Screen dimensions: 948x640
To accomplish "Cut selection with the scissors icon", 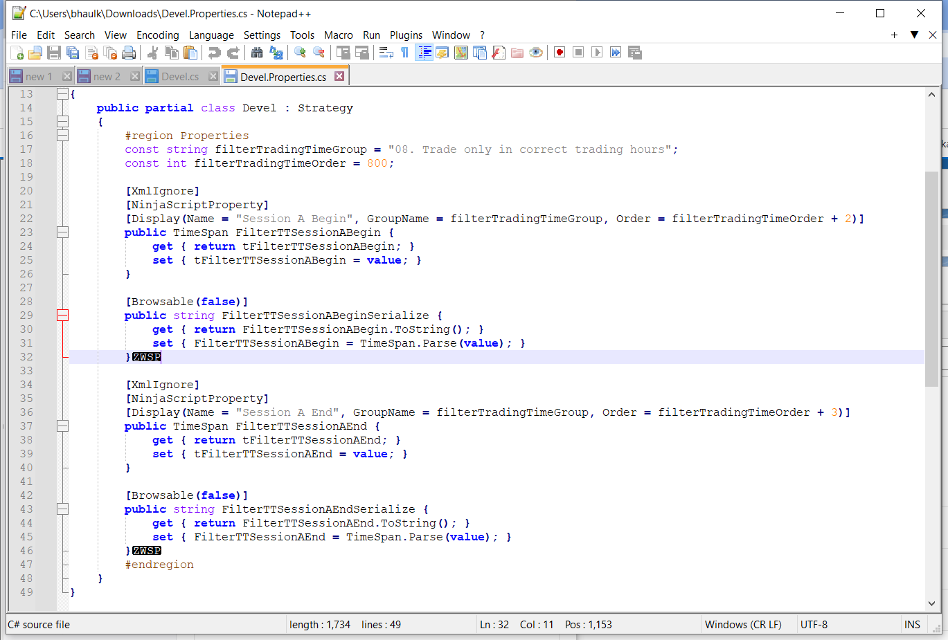I will point(153,53).
